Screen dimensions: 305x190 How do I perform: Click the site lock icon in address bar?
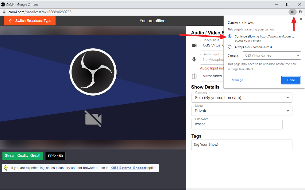click(4, 12)
